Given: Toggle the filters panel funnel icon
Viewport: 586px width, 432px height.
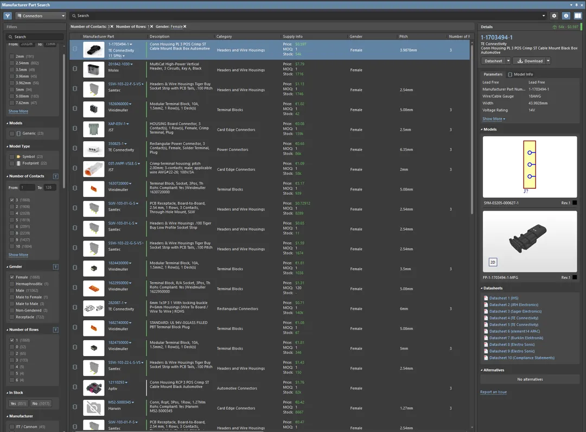Looking at the screenshot, I should (8, 16).
